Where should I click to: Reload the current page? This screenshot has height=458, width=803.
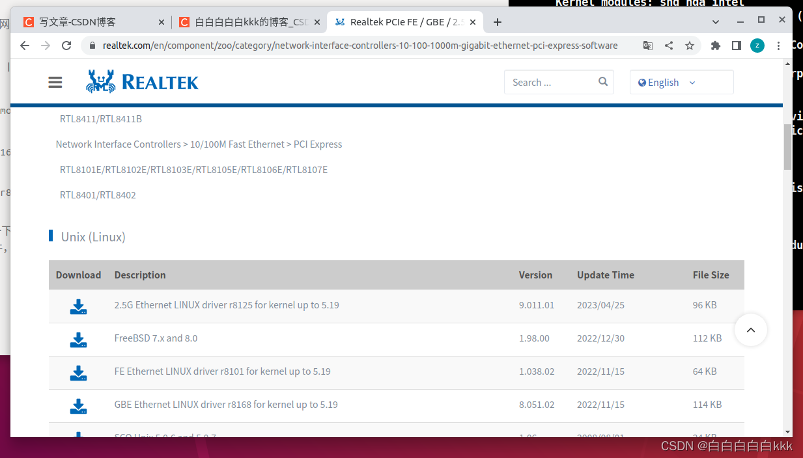point(66,46)
